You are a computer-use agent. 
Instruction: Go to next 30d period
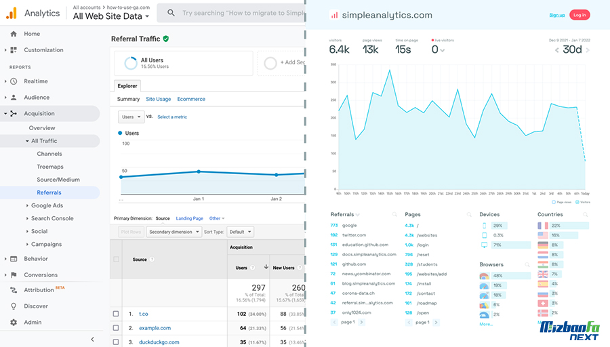[x=588, y=49]
